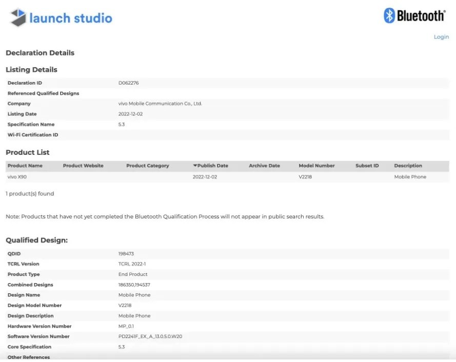Select Design Model Number value V2218
The height and width of the screenshot is (362, 456).
[x=125, y=305]
